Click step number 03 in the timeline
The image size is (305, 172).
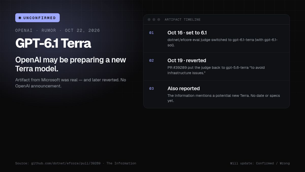coord(151,89)
